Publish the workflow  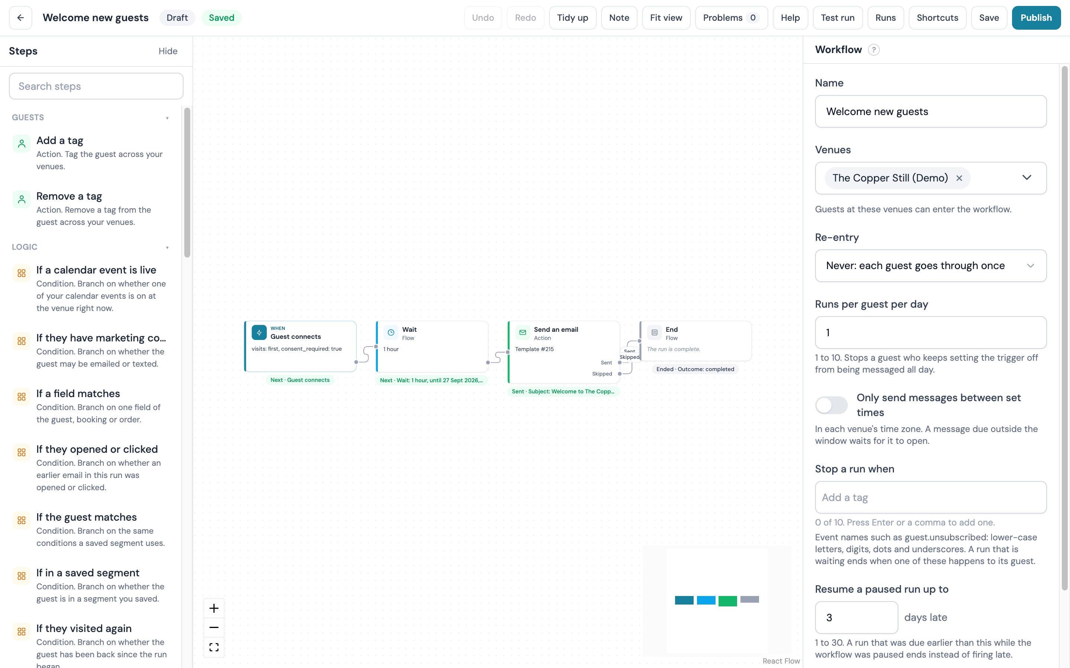[x=1036, y=18]
